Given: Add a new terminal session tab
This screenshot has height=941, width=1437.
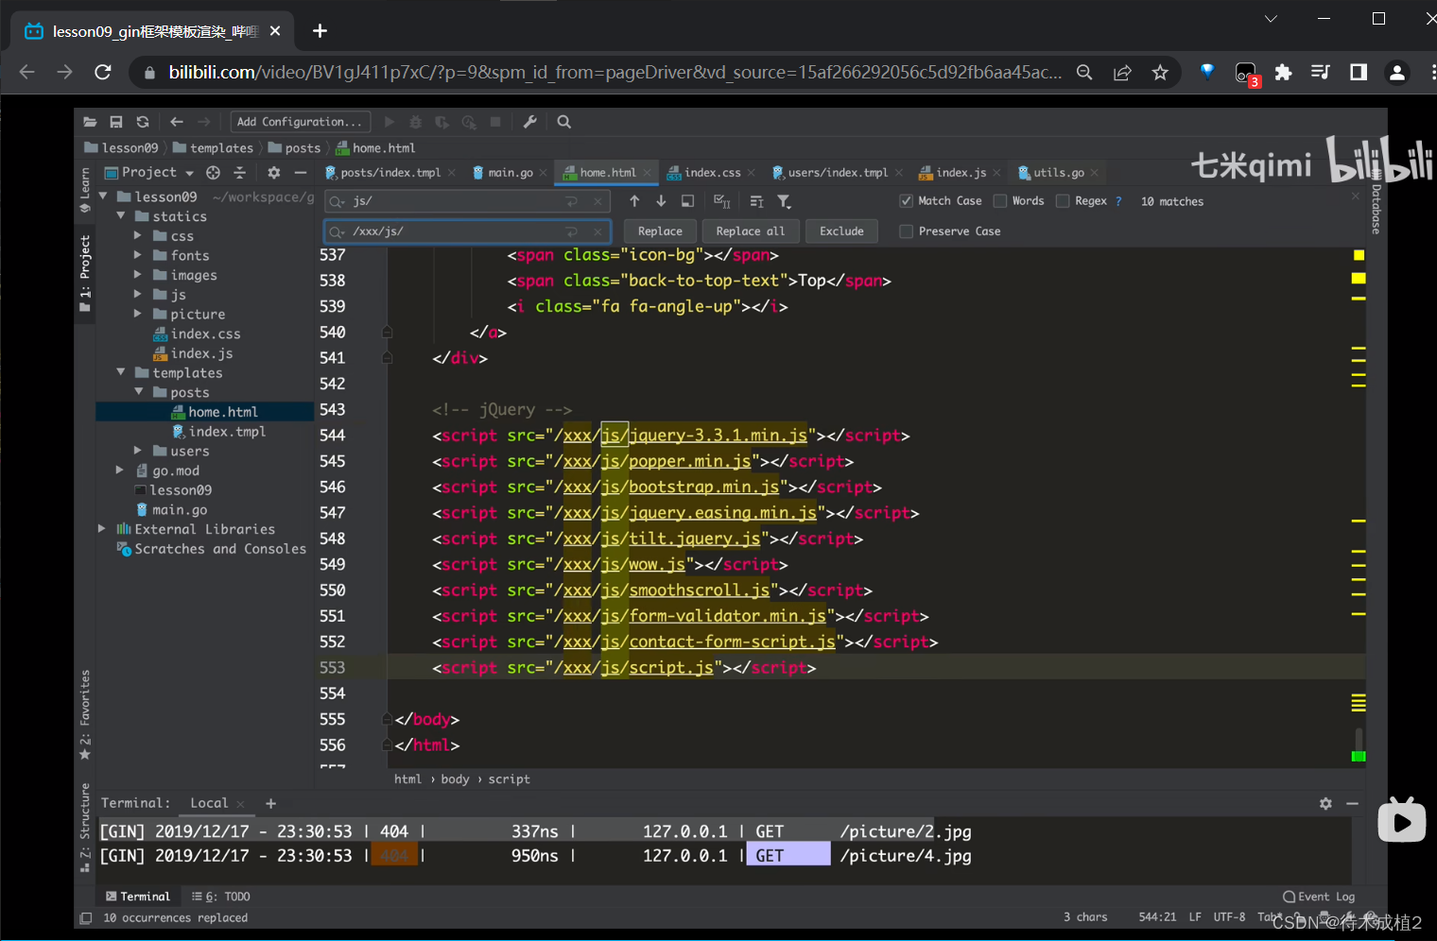Looking at the screenshot, I should coord(270,803).
